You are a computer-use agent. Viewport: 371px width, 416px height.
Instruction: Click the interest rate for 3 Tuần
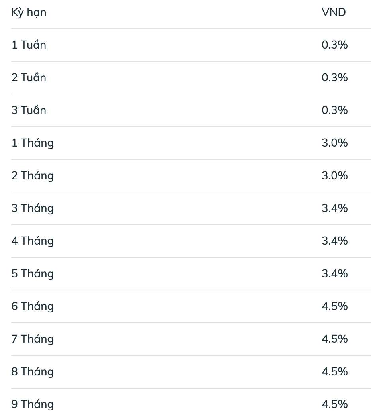coord(334,110)
